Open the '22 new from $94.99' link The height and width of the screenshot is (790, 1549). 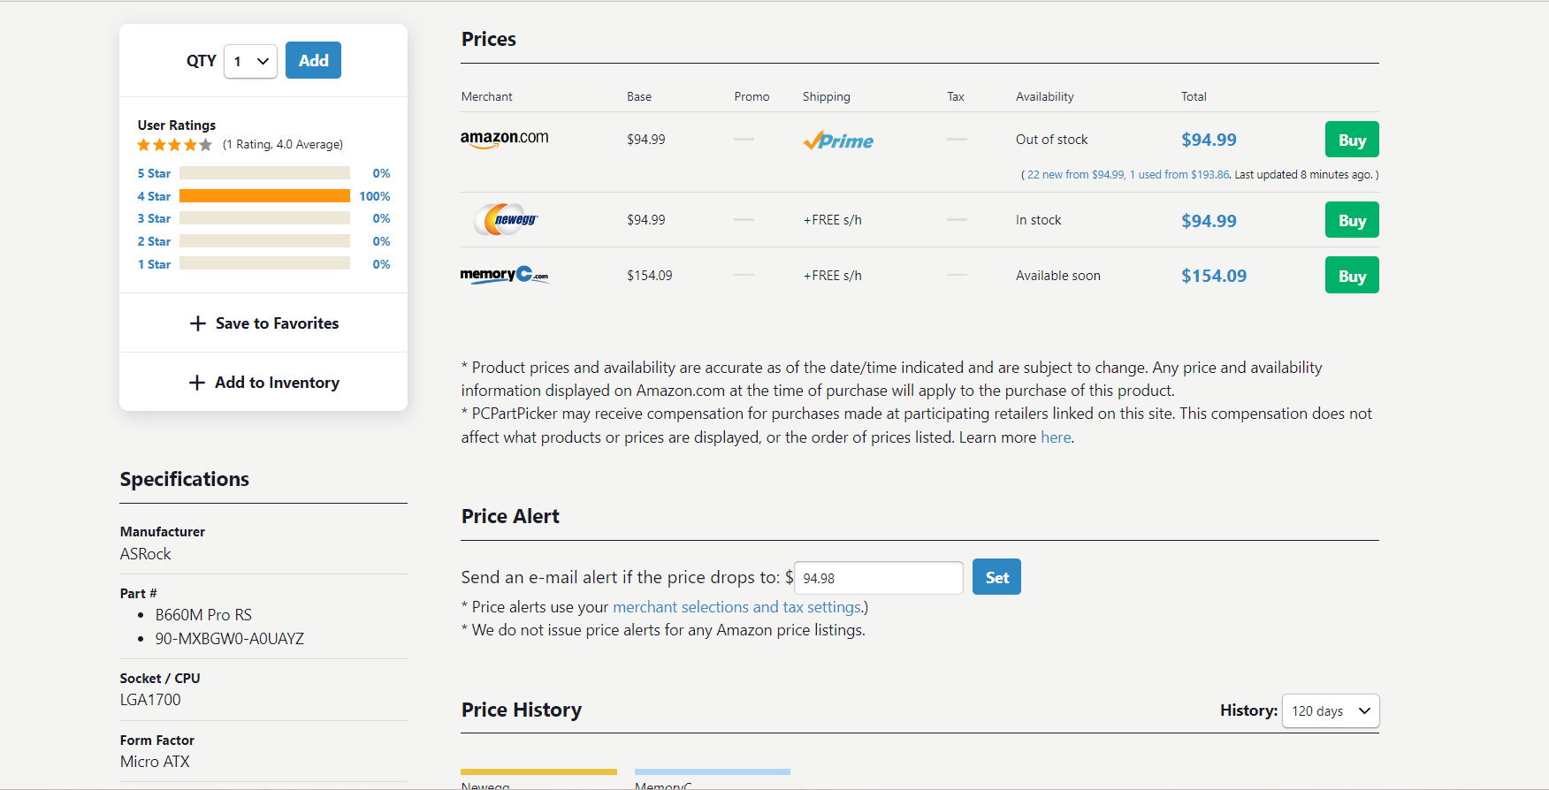pyautogui.click(x=1075, y=175)
